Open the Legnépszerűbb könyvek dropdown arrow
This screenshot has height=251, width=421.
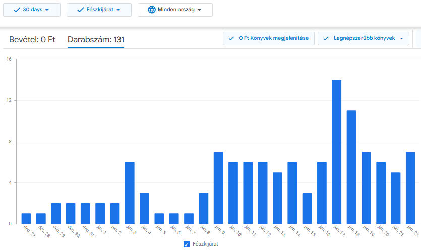tap(401, 39)
